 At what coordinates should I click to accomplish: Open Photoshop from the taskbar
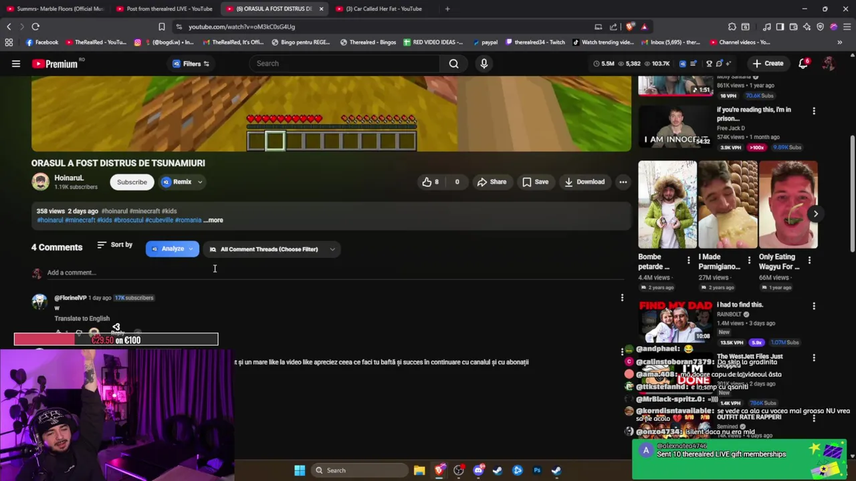coord(537,470)
